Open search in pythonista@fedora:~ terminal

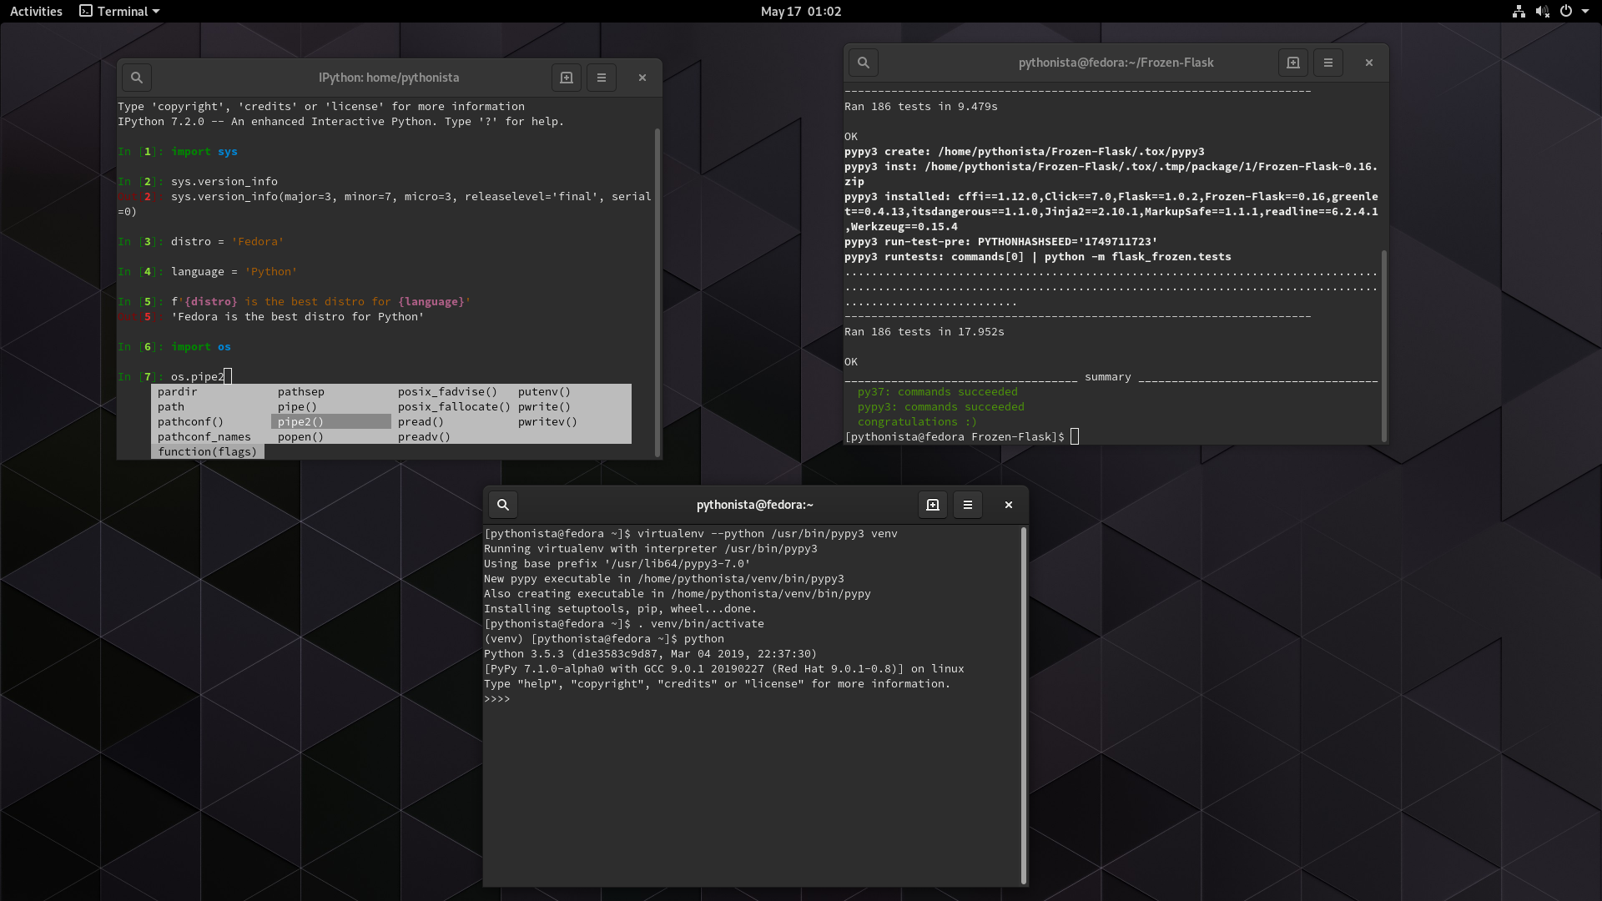coord(503,505)
